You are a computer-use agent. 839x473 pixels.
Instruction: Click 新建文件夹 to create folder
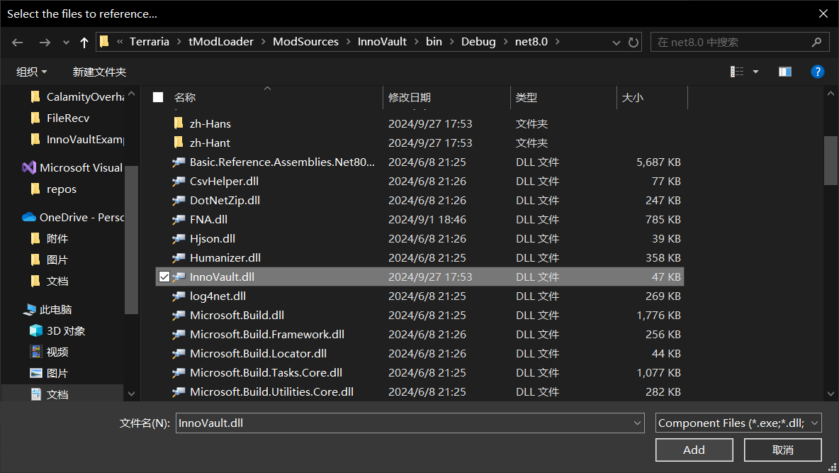(99, 72)
